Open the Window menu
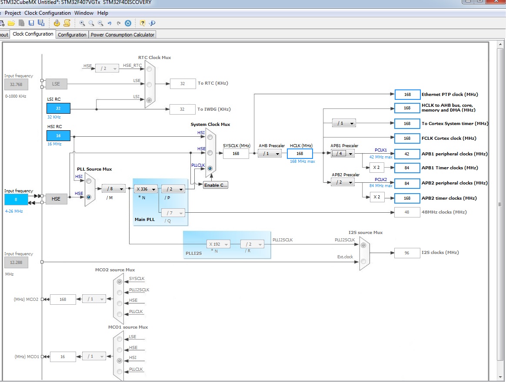506x382 pixels. tap(84, 13)
